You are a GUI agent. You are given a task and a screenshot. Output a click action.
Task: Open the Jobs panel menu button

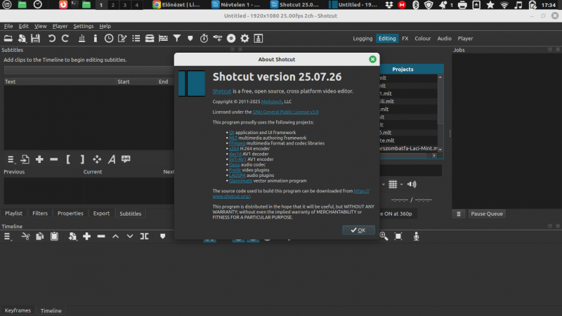pos(459,214)
